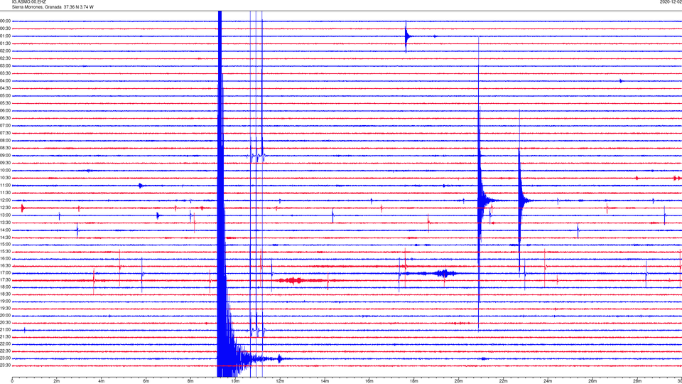Click the 4m axis tick label
This screenshot has width=682, height=384.
[102, 381]
